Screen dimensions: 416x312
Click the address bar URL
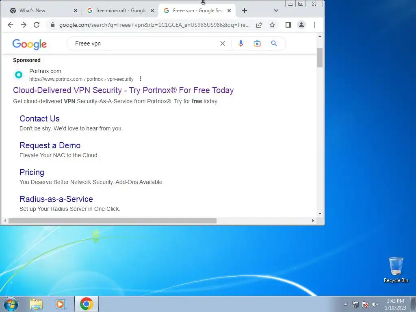coord(154,25)
